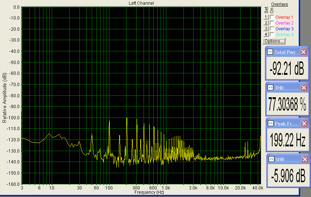Click the red Overlay 1 label
311x197 pixels.
point(284,17)
